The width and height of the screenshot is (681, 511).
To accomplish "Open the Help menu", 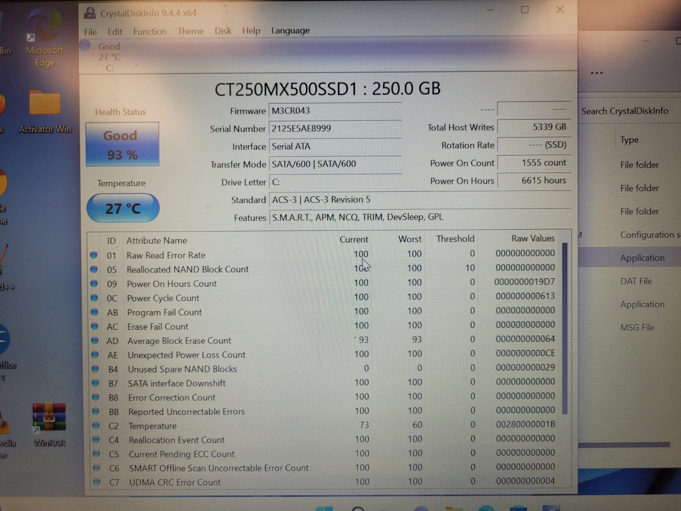I will [251, 31].
